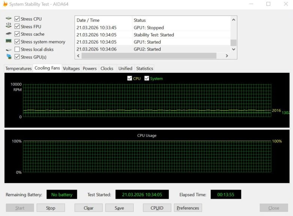Screen dimensions: 293x216
Task: Click the AIDA64 flame icon in title bar
Action: 5,4
